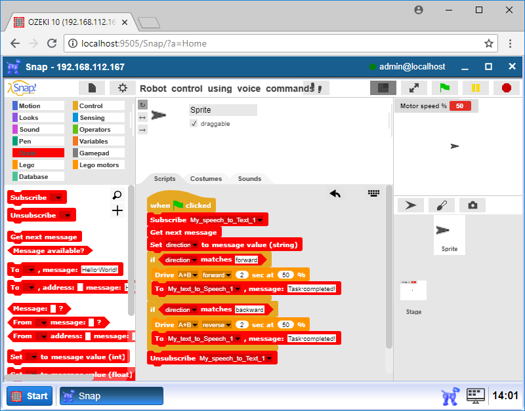Stop all scripts with the red stop button
This screenshot has width=525, height=411.
tap(506, 88)
